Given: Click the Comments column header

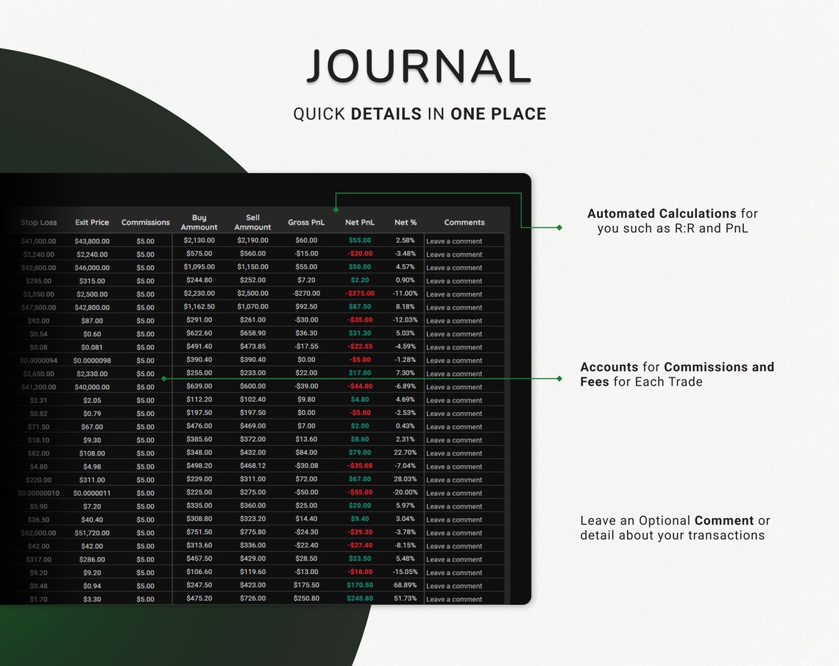Looking at the screenshot, I should pyautogui.click(x=464, y=222).
